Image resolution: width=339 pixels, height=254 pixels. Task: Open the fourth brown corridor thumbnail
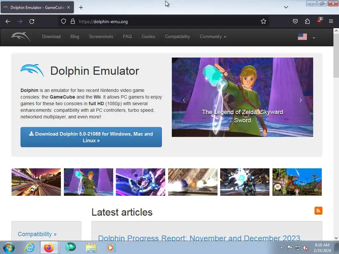(x=193, y=182)
